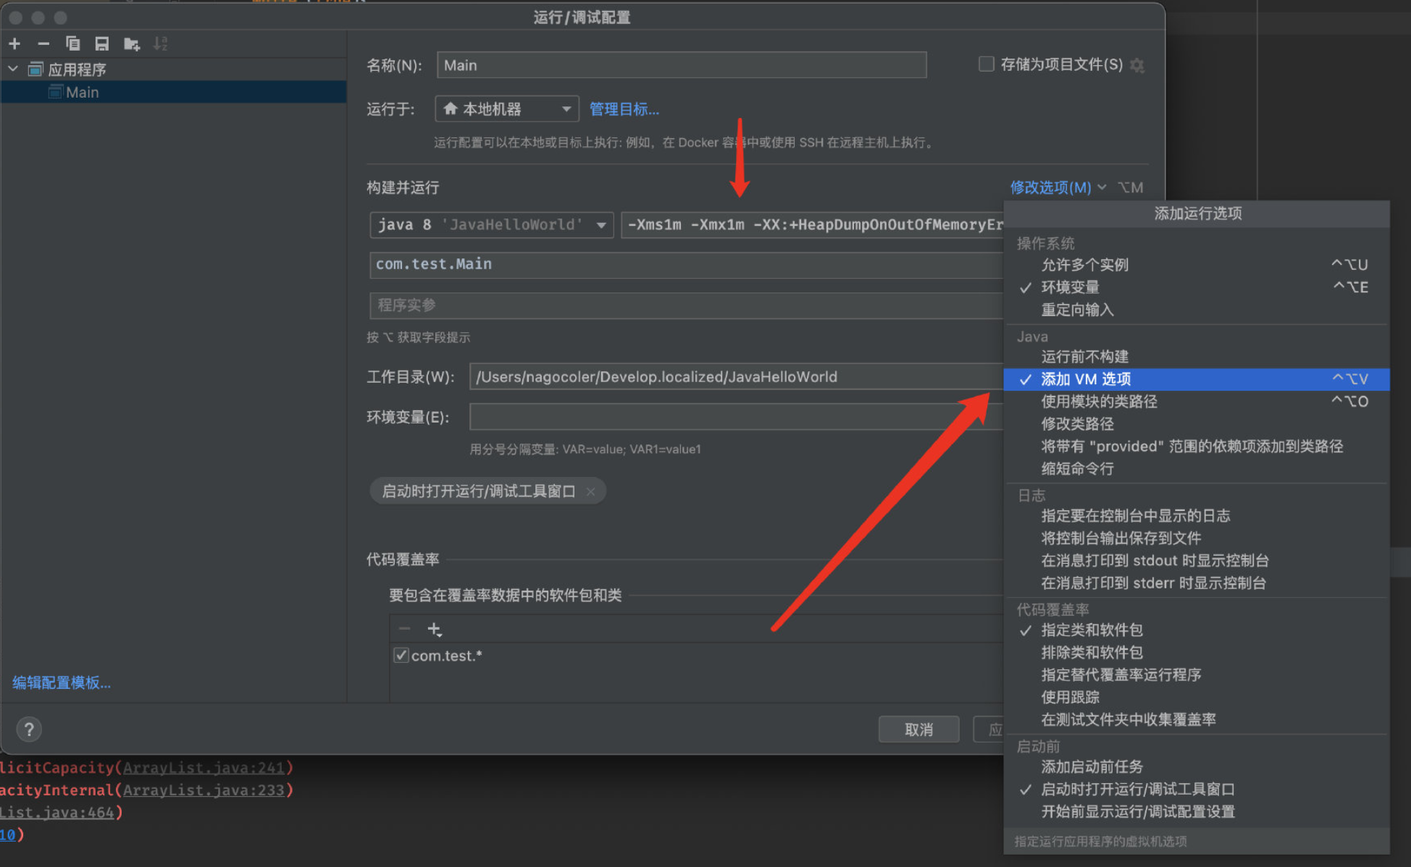Click the gear icon beside 存储为项目文件
1411x867 pixels.
pyautogui.click(x=1137, y=65)
